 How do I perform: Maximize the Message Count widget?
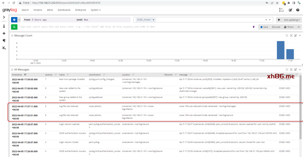coord(291,36)
